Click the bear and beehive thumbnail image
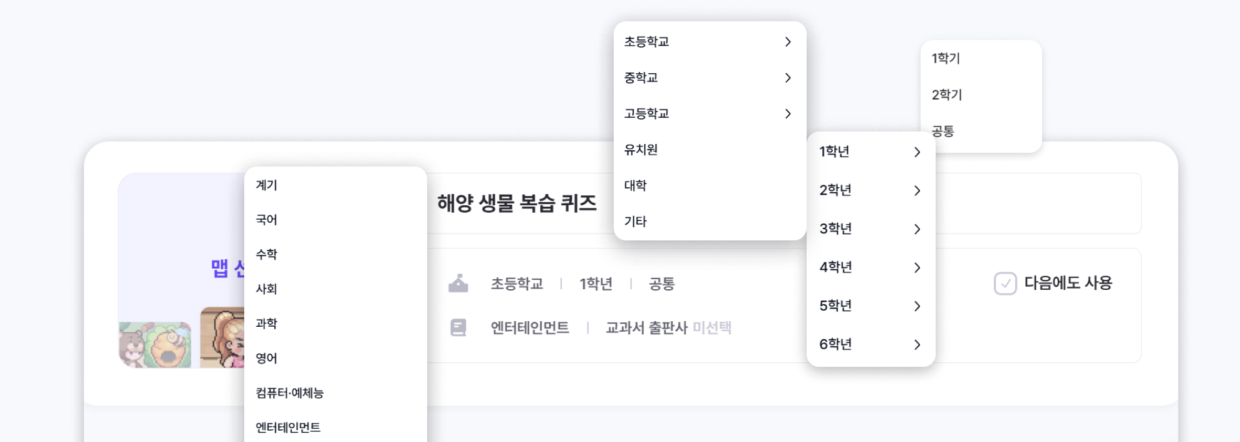1240x442 pixels. click(155, 344)
